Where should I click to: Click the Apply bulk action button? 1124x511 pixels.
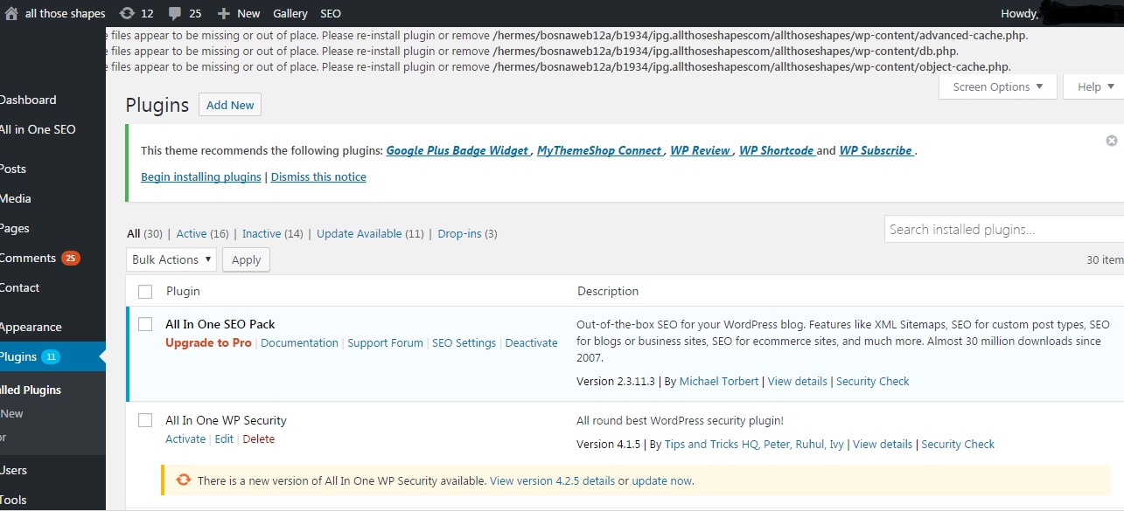coord(246,259)
